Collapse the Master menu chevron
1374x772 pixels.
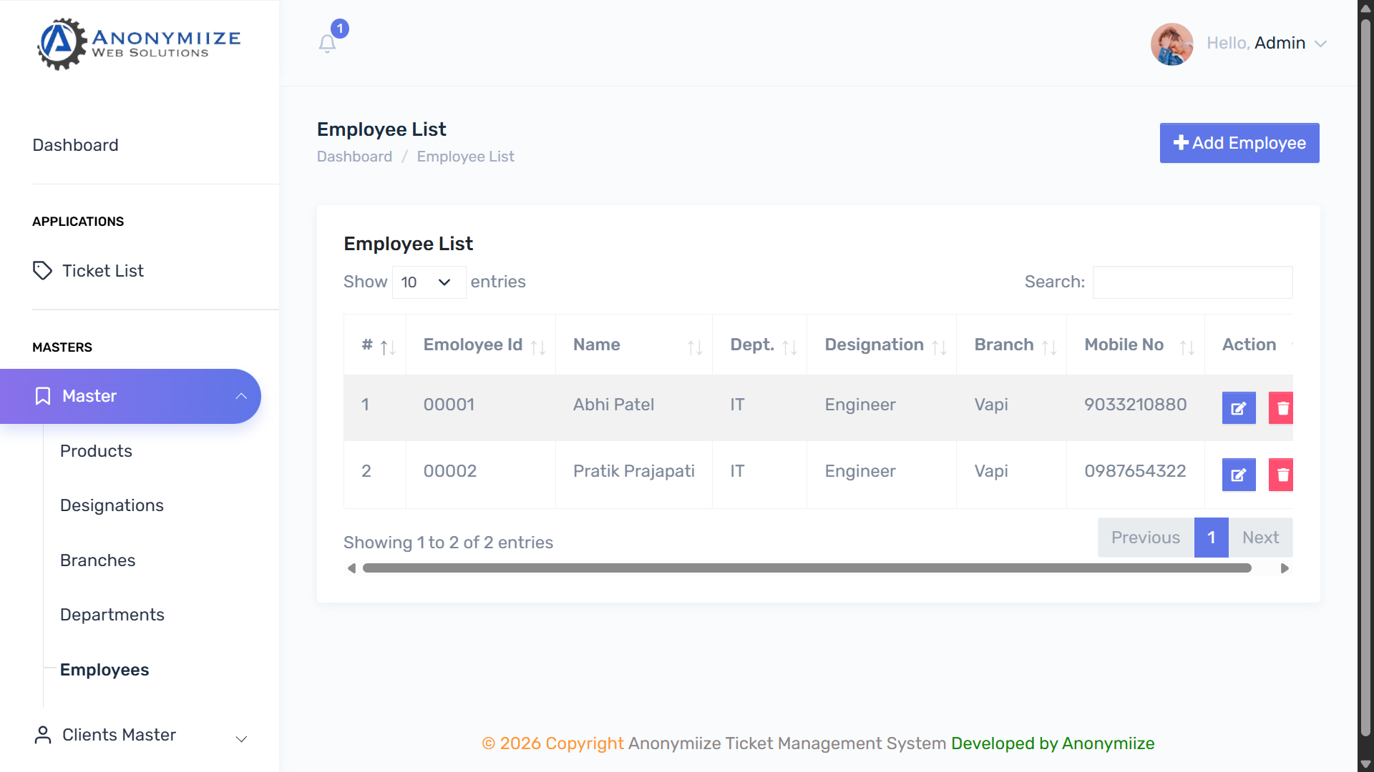(241, 396)
